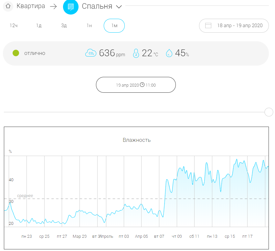Image resolution: width=275 pixels, height=251 pixels.
Task: Choose the 3д period option
Action: [x=64, y=26]
